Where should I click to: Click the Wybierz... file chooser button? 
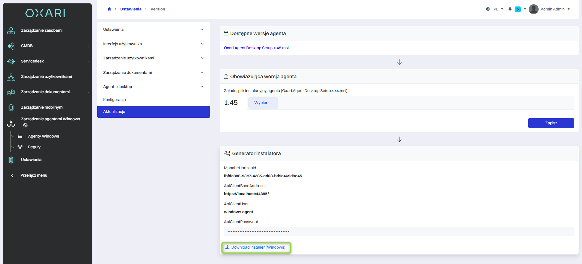[263, 103]
